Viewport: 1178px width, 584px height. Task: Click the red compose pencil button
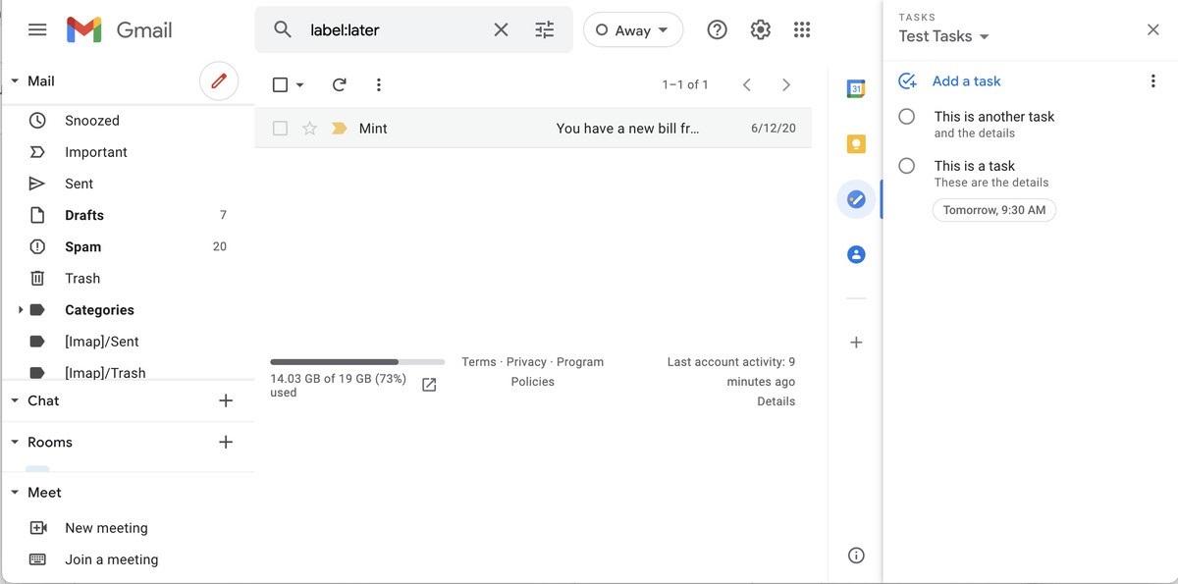coord(219,81)
